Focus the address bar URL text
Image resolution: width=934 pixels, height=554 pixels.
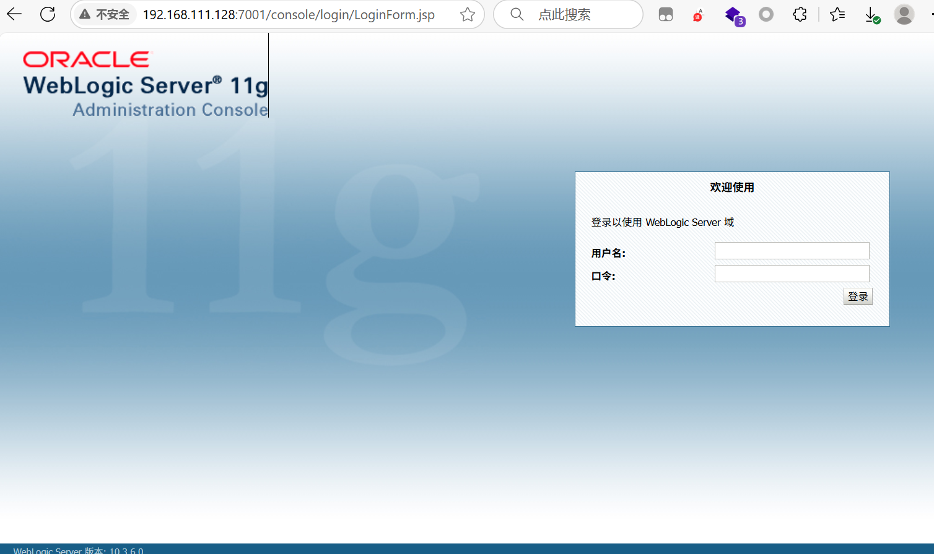289,14
